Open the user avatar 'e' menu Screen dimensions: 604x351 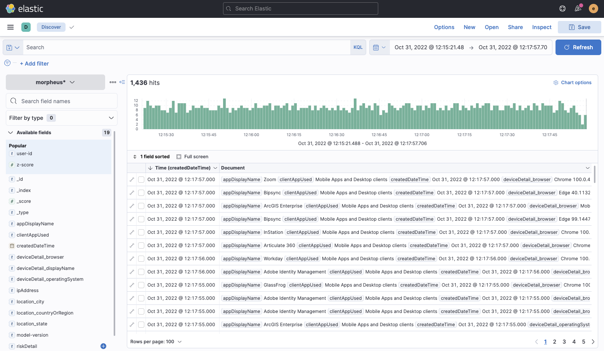point(593,9)
